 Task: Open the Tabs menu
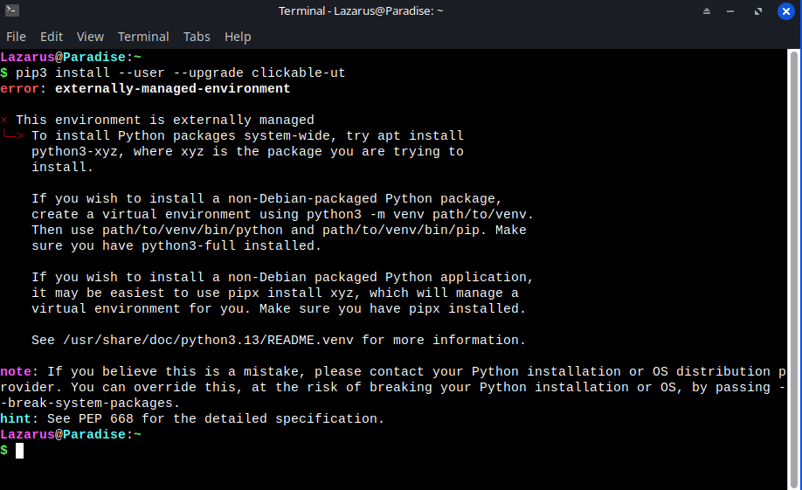[197, 37]
